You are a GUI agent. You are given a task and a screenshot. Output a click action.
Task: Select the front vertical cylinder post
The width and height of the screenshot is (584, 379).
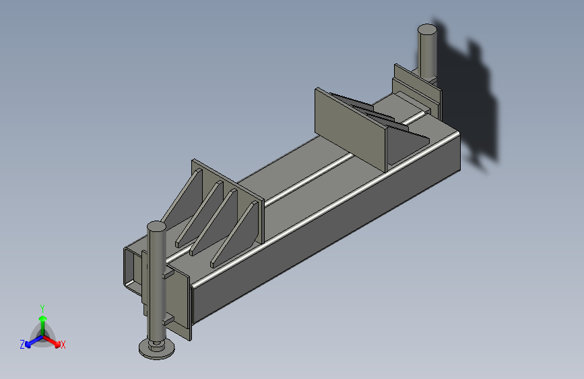[156, 280]
